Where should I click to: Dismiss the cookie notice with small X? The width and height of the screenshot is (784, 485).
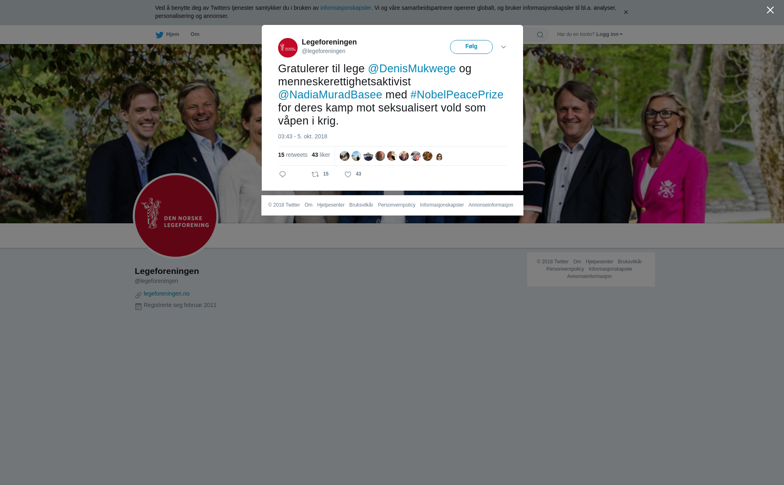click(x=626, y=12)
